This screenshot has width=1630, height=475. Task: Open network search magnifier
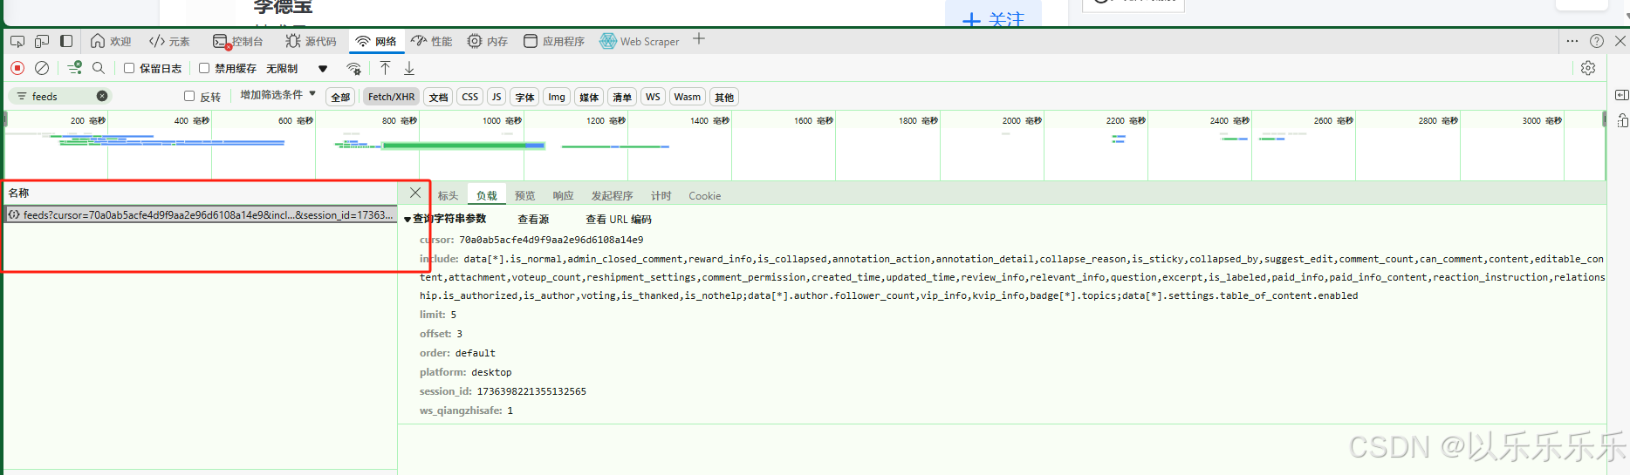point(99,67)
